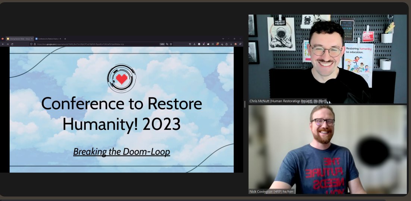Go forward with the browser forward arrow
Image resolution: width=411 pixels, height=201 pixels.
[7, 44]
